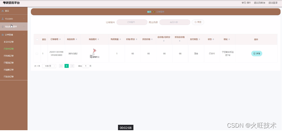The width and height of the screenshot is (282, 132).
Task: Click the 首页 breadcrumb link
Action: [x=149, y=12]
